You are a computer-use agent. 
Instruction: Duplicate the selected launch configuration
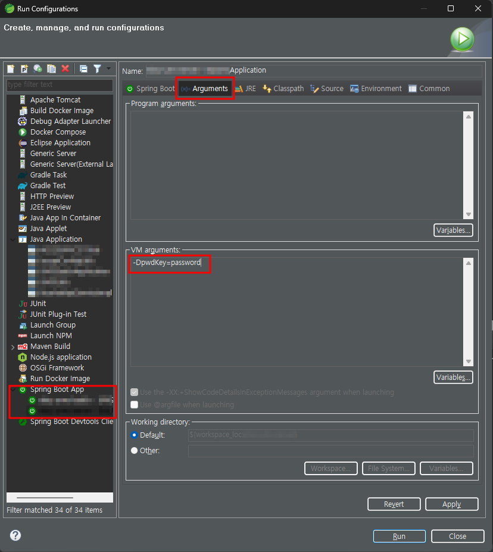point(52,68)
